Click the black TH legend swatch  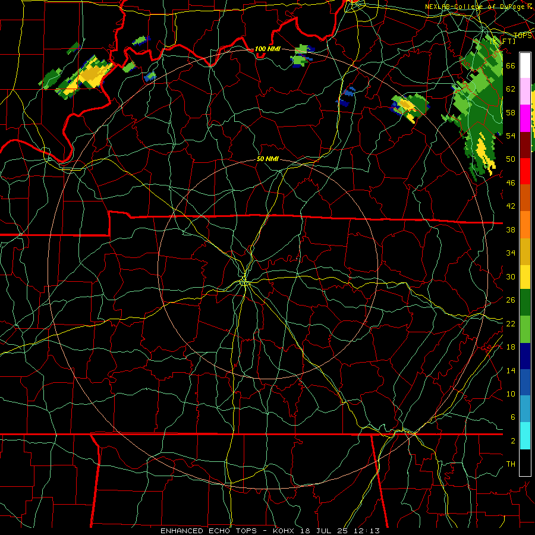(x=525, y=462)
